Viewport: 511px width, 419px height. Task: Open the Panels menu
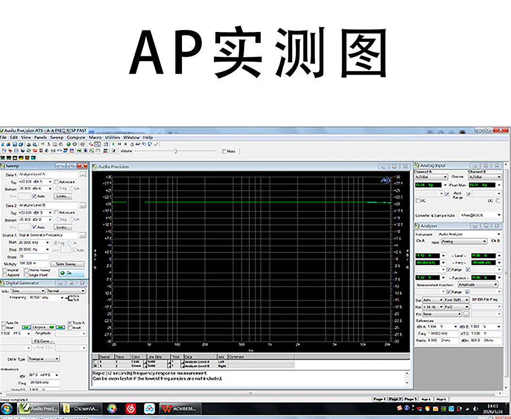pos(40,137)
